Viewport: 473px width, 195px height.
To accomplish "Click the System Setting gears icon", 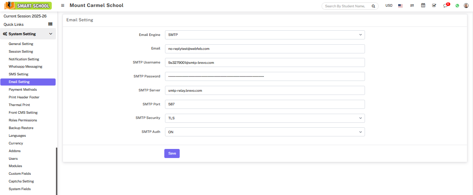I will click(5, 34).
